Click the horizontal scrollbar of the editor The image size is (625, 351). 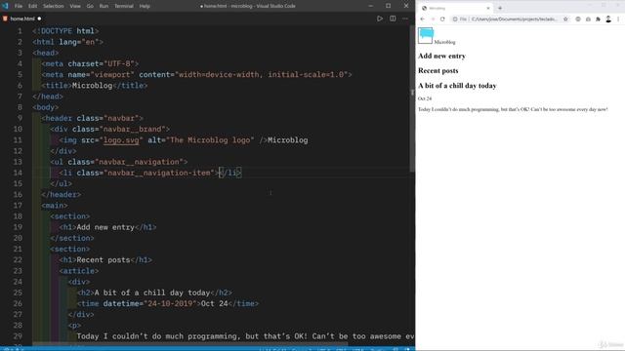coord(190,343)
